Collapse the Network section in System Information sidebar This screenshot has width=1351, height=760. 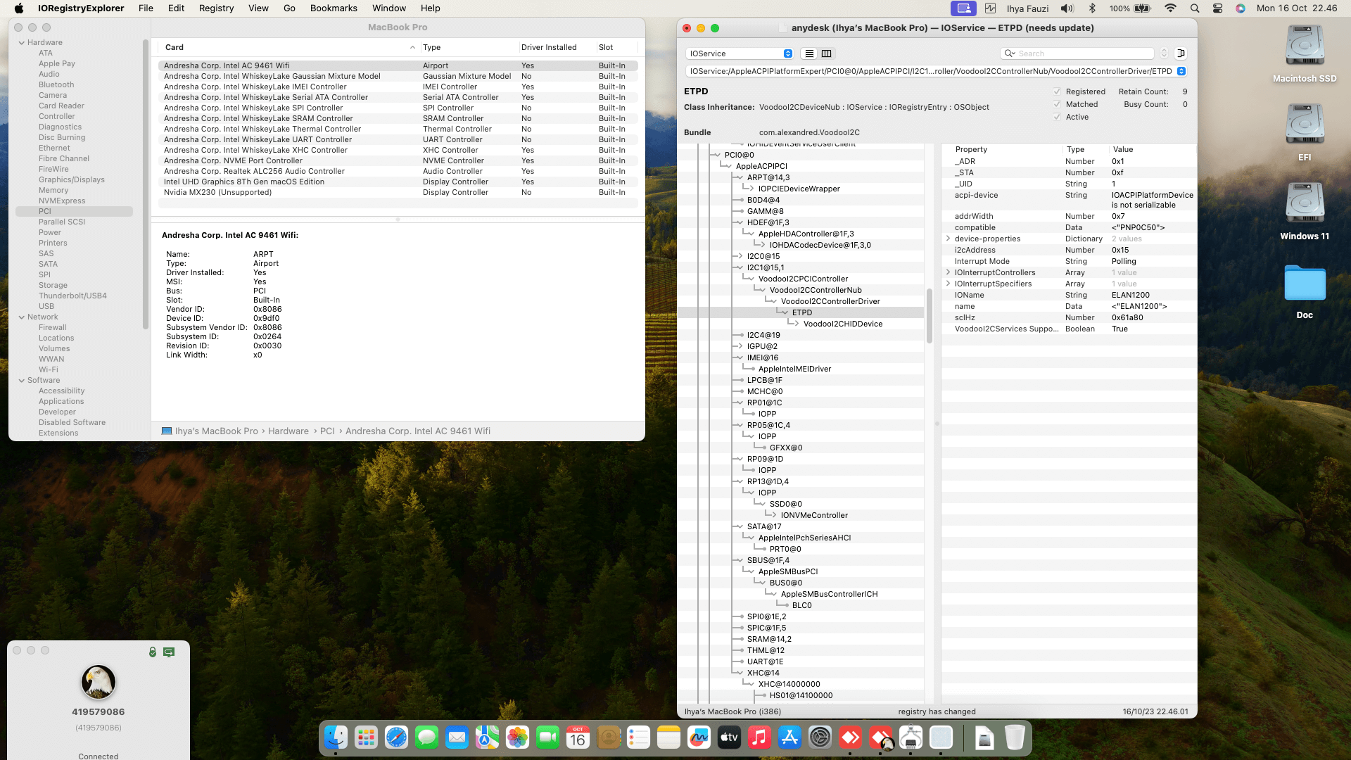(21, 317)
